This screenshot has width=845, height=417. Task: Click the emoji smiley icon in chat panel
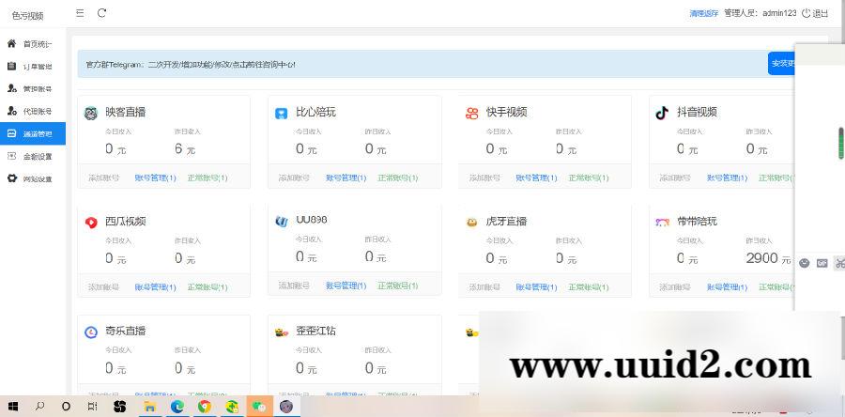coord(804,263)
